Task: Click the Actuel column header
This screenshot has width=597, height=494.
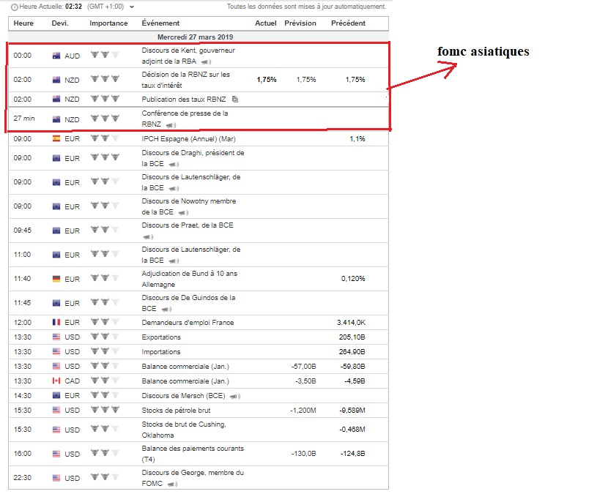Action: click(x=266, y=23)
